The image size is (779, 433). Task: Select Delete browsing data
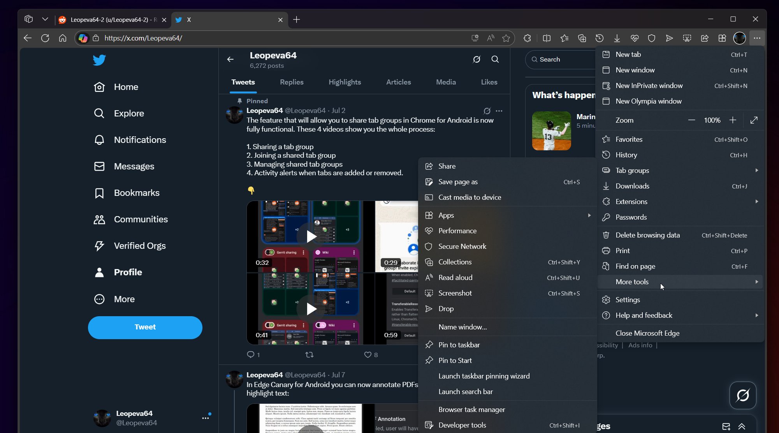point(680,235)
